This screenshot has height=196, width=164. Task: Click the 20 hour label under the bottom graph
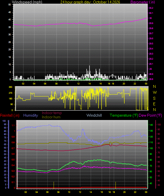124,192
